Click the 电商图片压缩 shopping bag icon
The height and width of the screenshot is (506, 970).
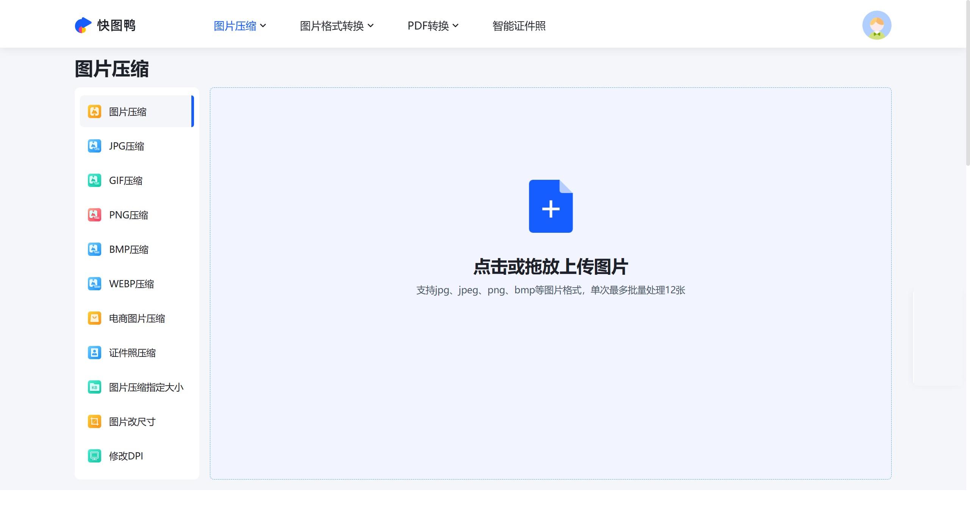click(x=94, y=318)
